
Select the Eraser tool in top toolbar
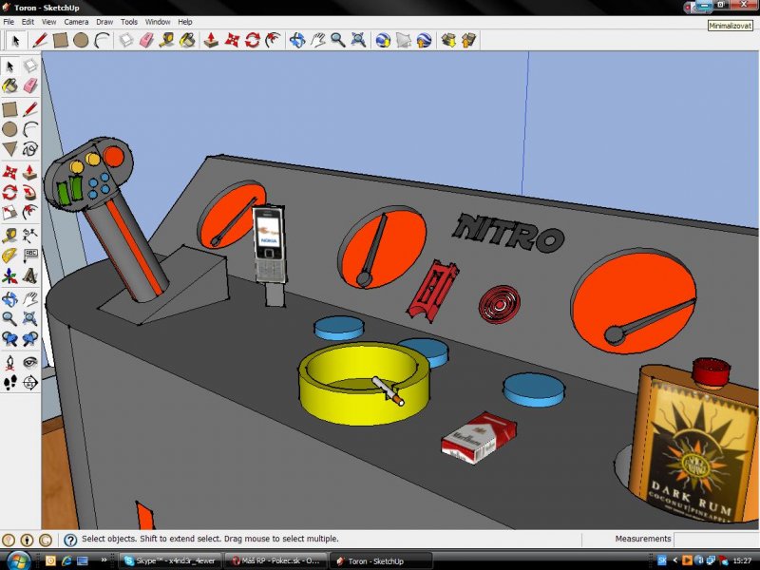coord(146,40)
